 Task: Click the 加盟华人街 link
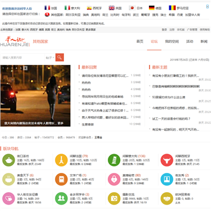193,15
